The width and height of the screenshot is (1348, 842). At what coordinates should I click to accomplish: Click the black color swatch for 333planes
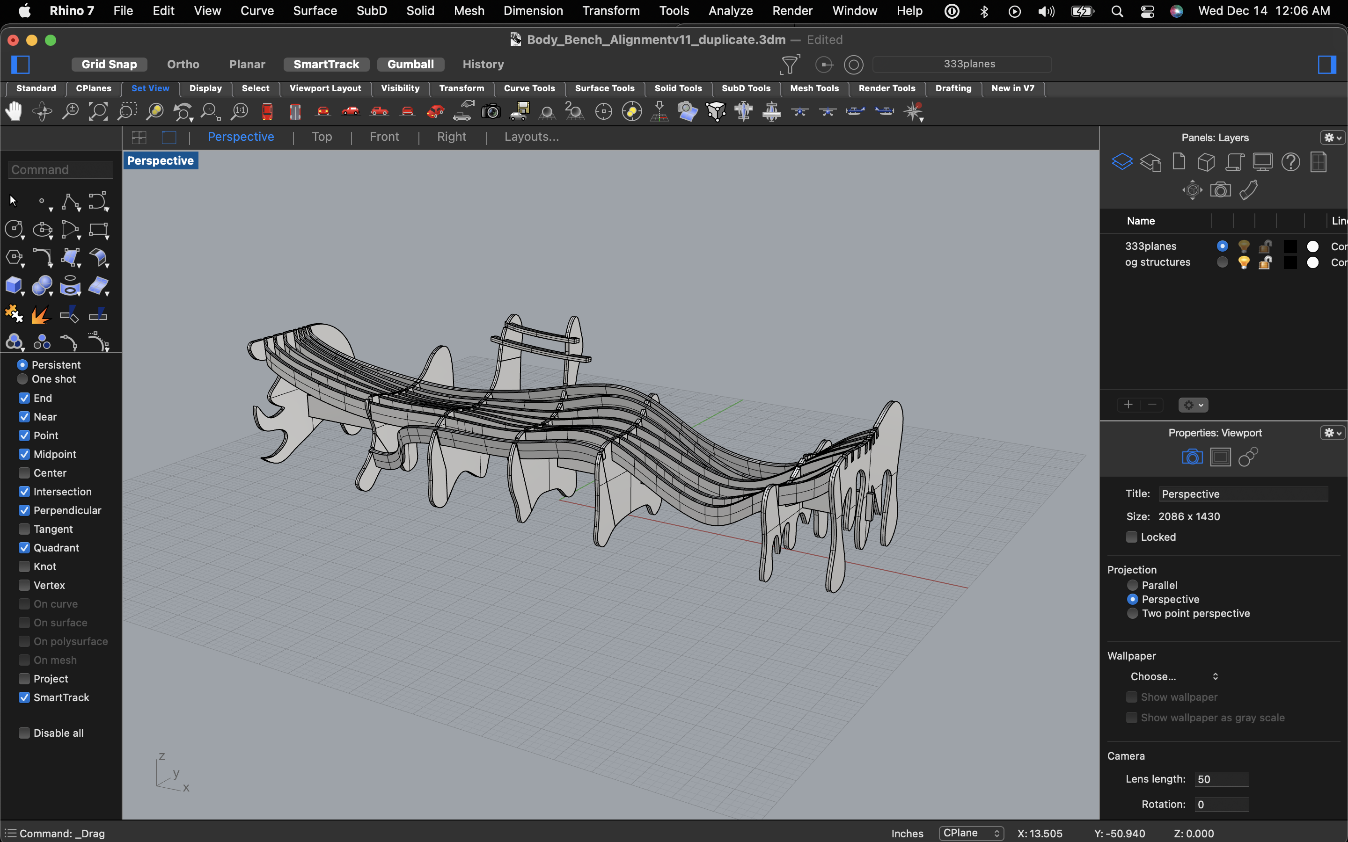(x=1290, y=246)
